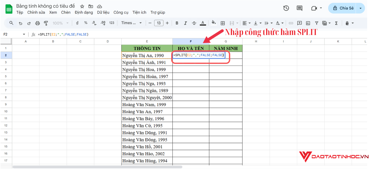Open the Tiện ích menu
Image resolution: width=370 pixels, height=169 pixels.
(x=139, y=12)
